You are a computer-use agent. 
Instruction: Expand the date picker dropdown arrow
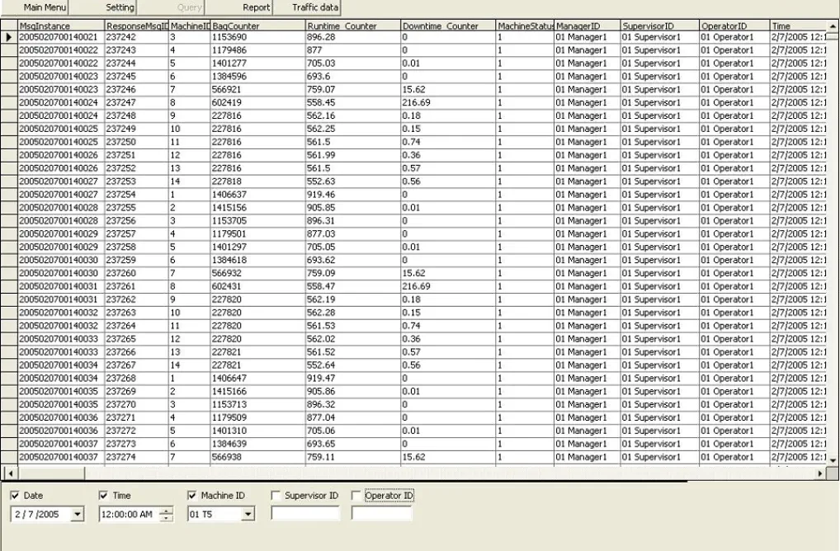point(78,515)
